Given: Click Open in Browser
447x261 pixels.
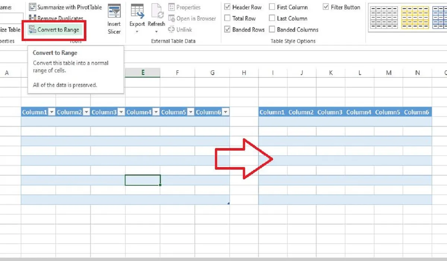Looking at the screenshot, I should (x=192, y=18).
